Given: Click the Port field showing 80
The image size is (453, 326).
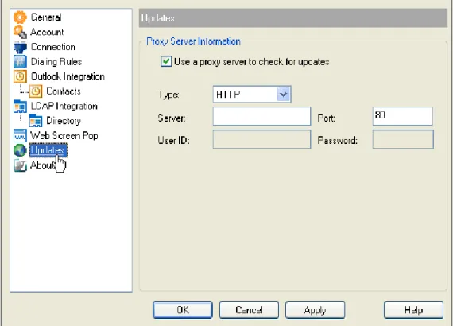Looking at the screenshot, I should pyautogui.click(x=403, y=116).
